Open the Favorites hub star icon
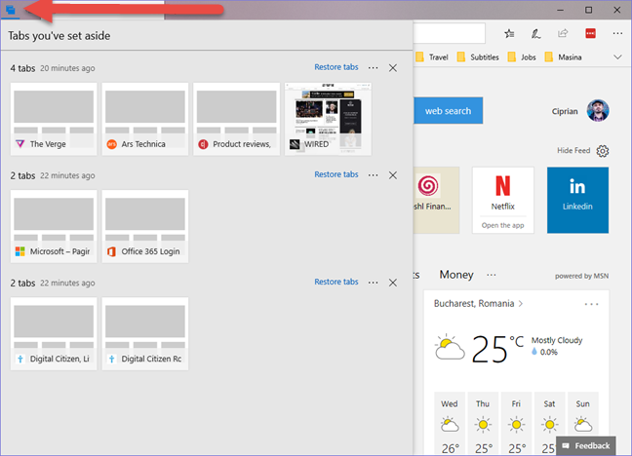This screenshot has height=456, width=632. (509, 34)
